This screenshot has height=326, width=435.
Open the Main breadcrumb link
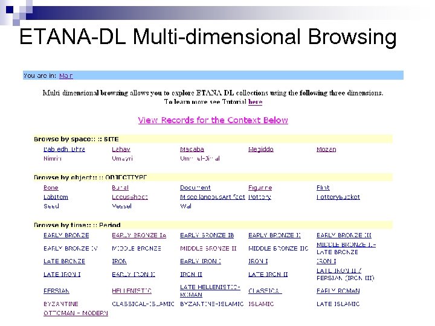pyautogui.click(x=66, y=75)
